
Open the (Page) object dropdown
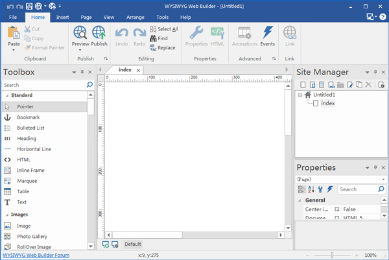(x=384, y=179)
